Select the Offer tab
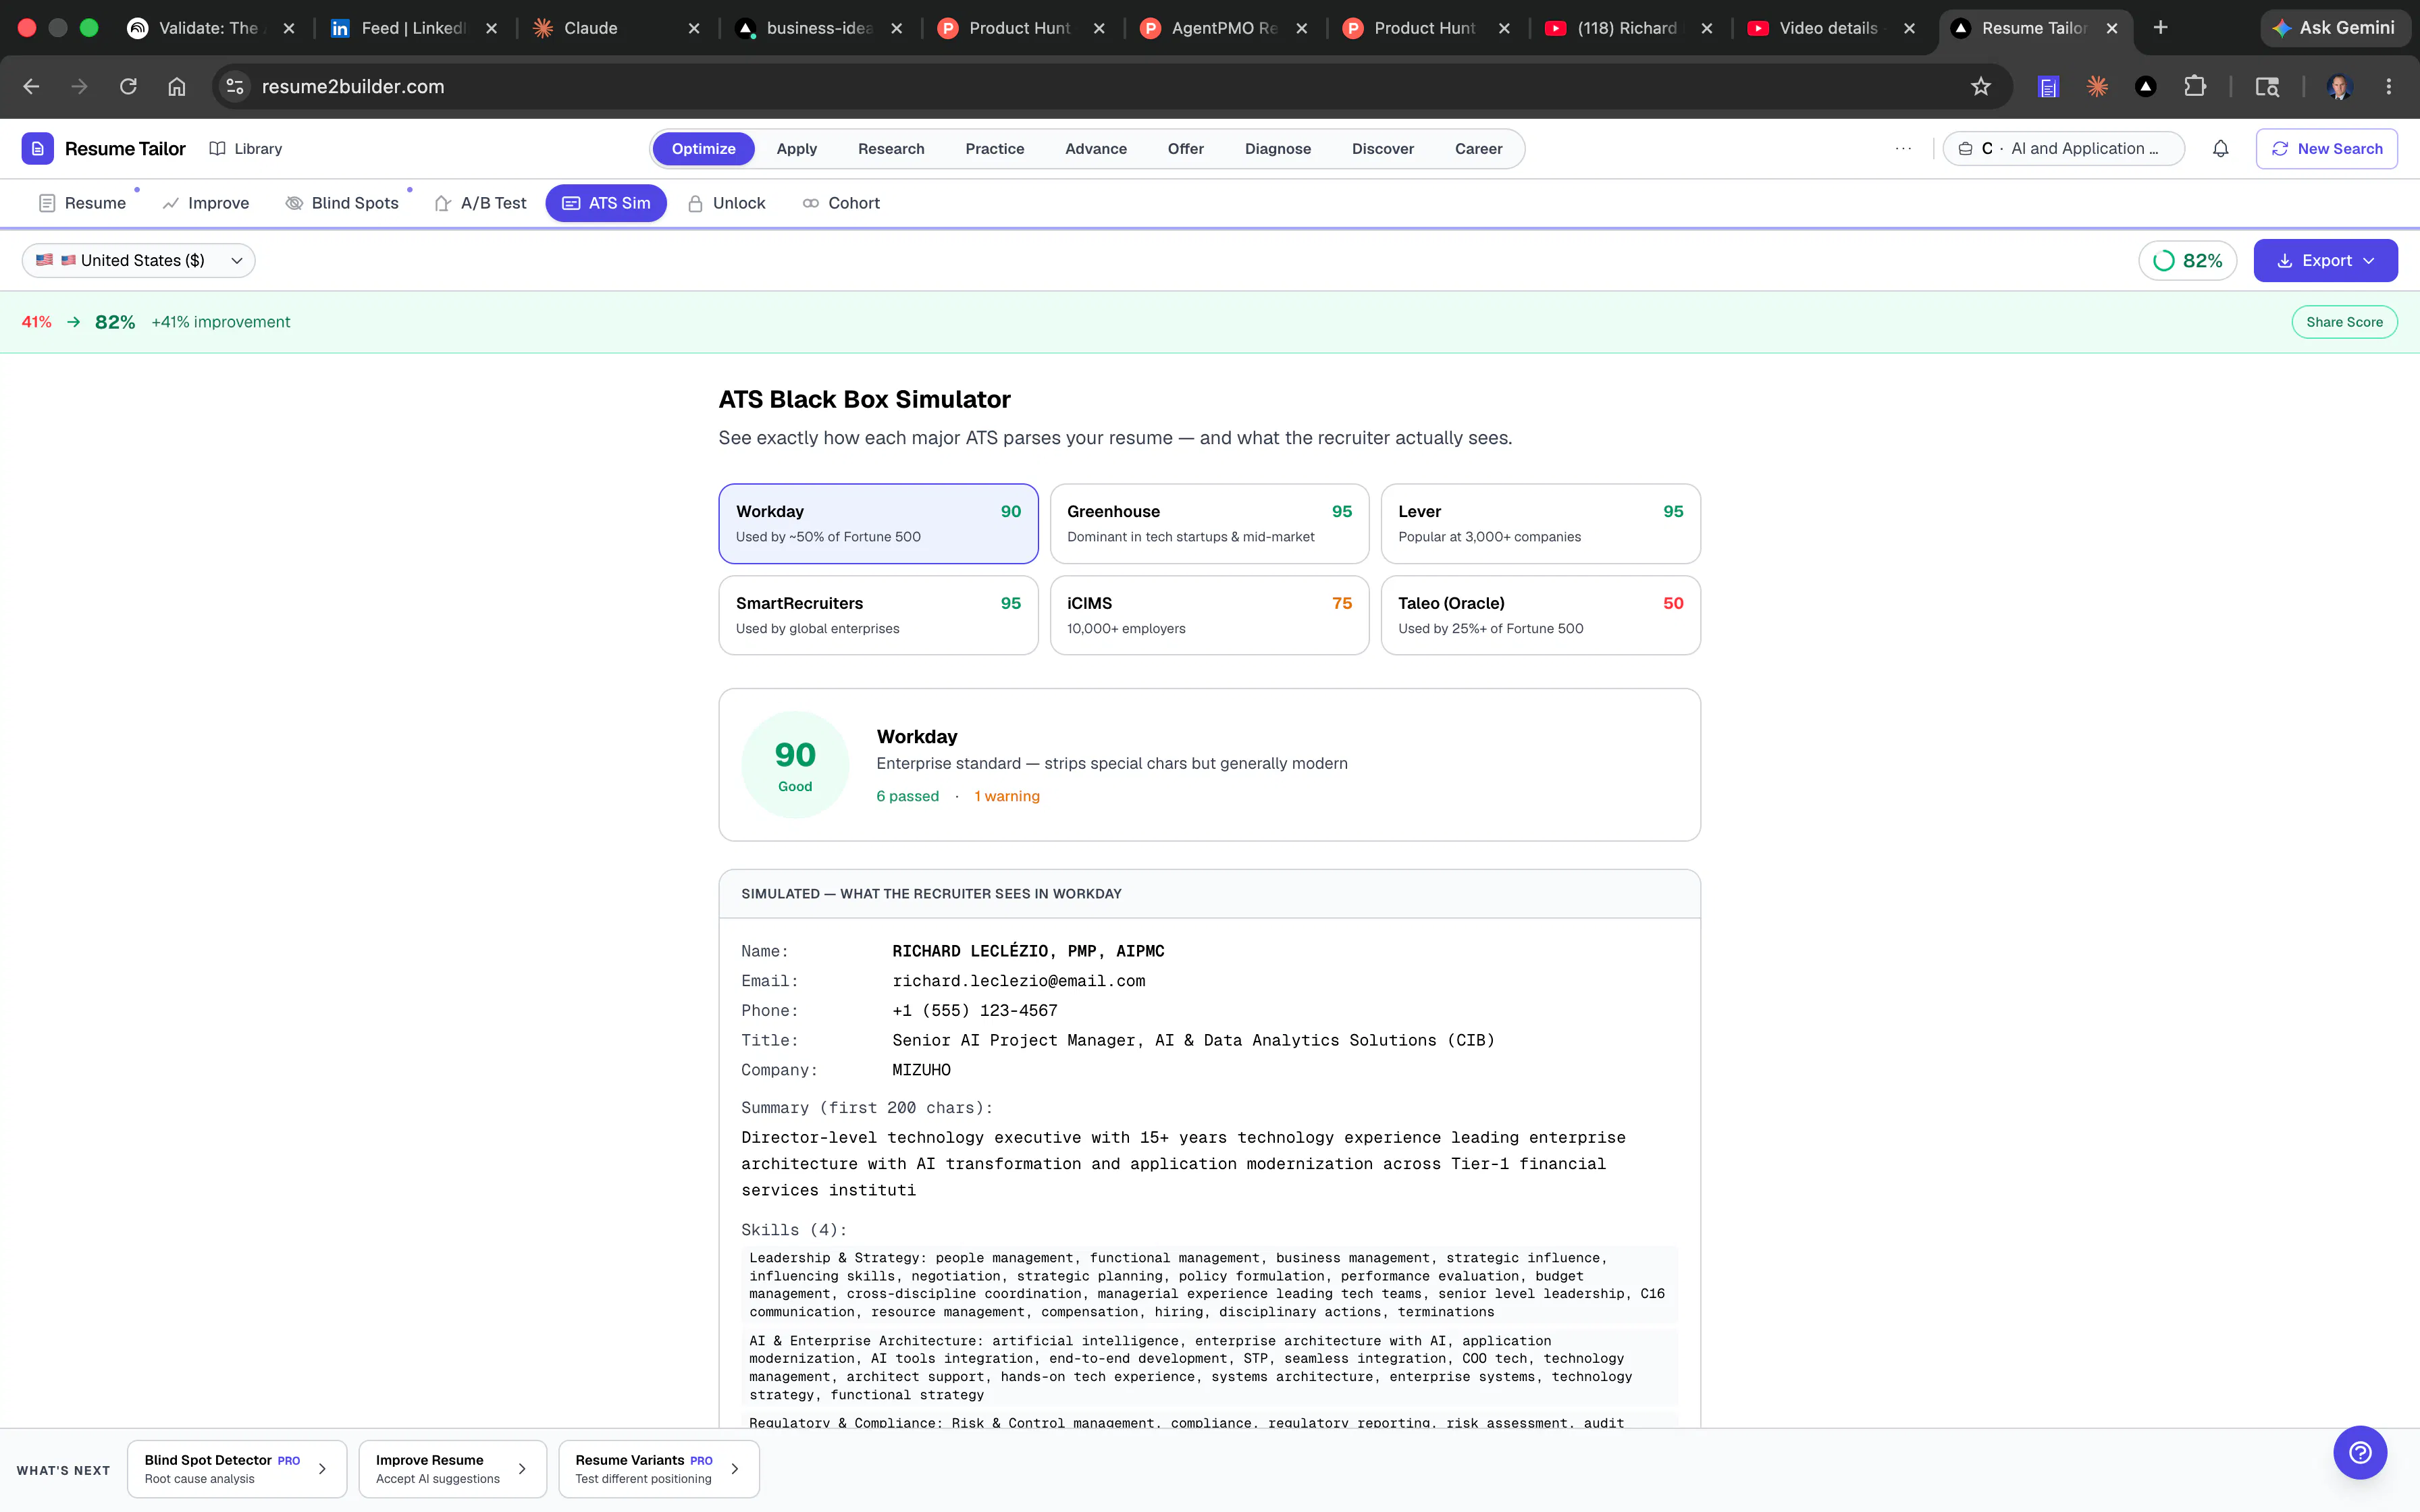Viewport: 2420px width, 1512px height. pyautogui.click(x=1185, y=148)
